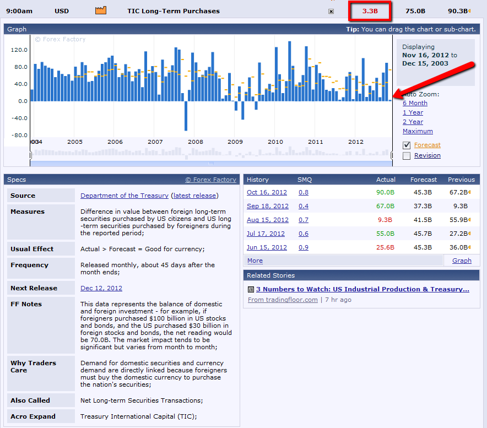Close the detail panel with X icon
Viewport: 487px width, 428px height.
pos(331,12)
